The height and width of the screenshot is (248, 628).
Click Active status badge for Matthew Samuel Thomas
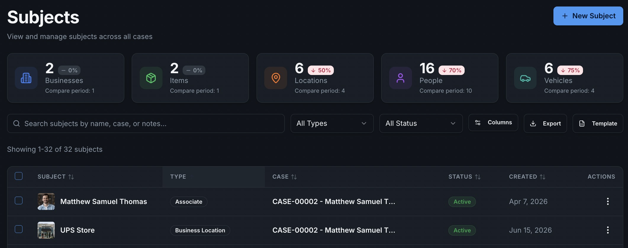[x=462, y=202]
